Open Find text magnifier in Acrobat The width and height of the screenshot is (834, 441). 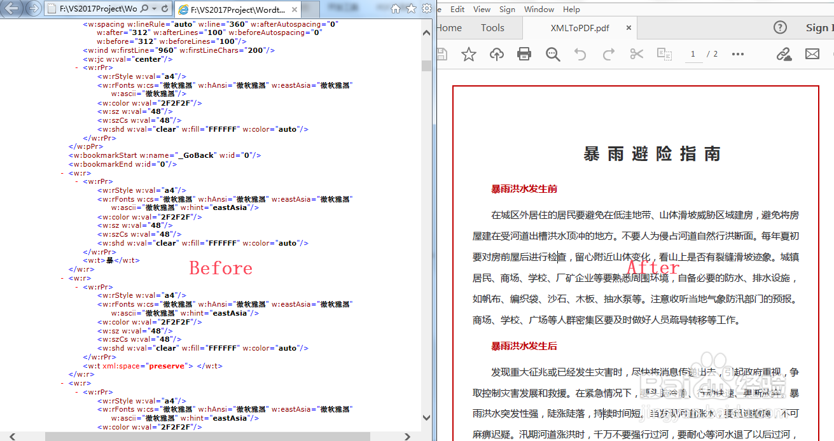click(x=553, y=54)
